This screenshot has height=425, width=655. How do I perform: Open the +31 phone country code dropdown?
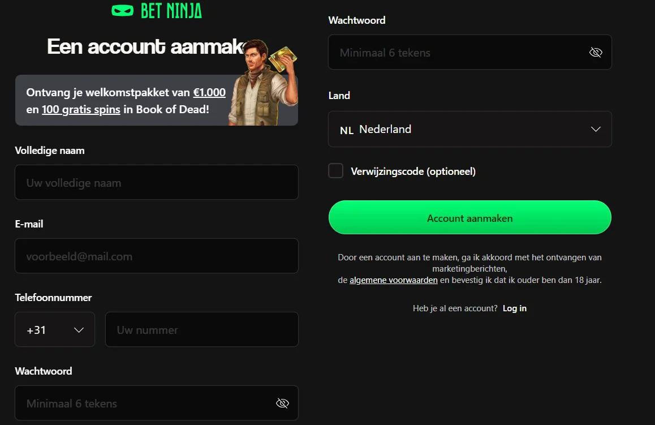pos(55,329)
